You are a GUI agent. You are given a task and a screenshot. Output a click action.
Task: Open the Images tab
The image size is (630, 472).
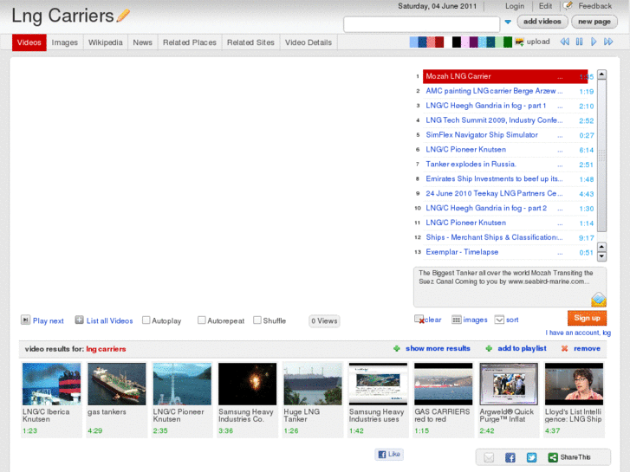pyautogui.click(x=65, y=42)
